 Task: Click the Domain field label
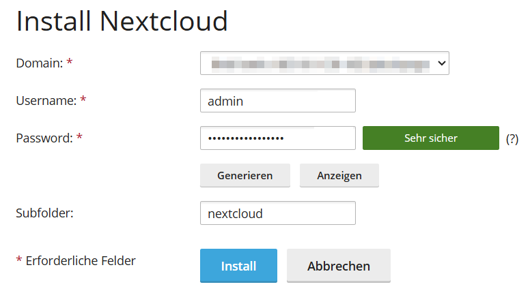[39, 63]
